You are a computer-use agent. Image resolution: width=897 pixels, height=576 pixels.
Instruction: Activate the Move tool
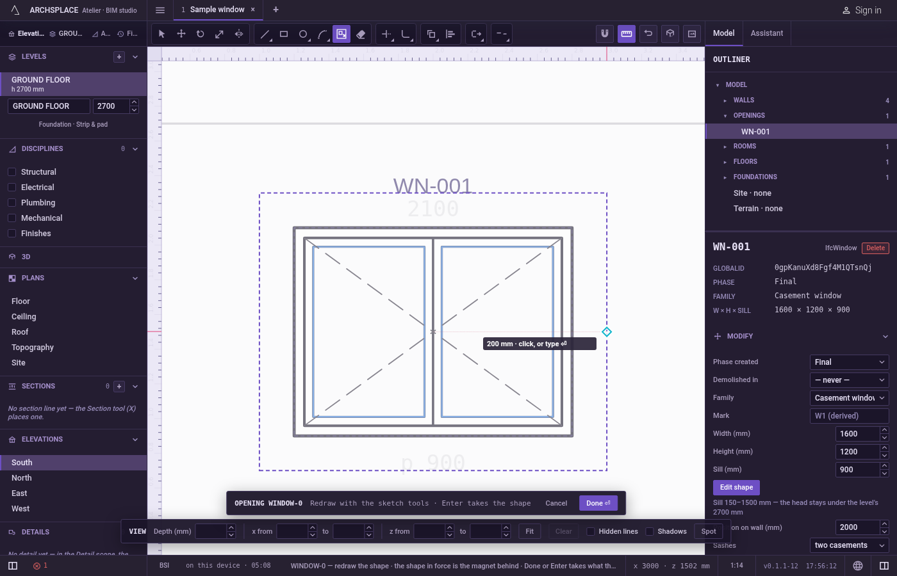[x=181, y=34]
